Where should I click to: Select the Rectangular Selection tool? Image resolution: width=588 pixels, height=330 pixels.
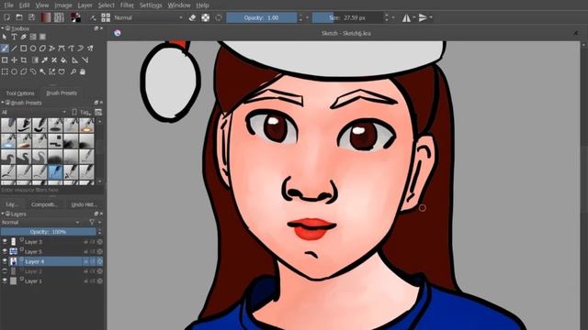pos(5,71)
